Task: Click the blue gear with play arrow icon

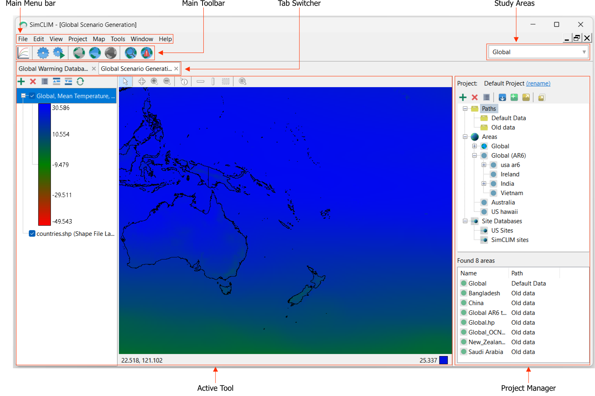Action: coord(59,53)
